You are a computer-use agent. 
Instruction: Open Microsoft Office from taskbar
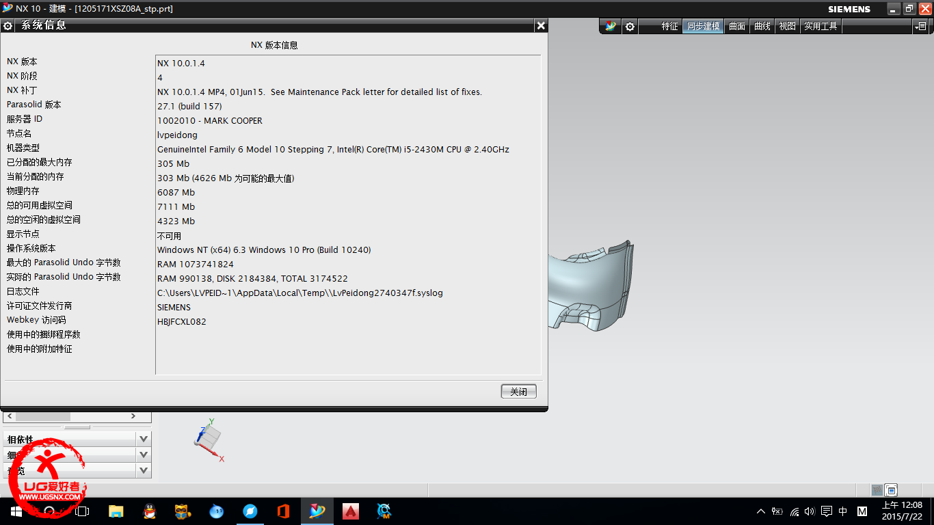(284, 511)
